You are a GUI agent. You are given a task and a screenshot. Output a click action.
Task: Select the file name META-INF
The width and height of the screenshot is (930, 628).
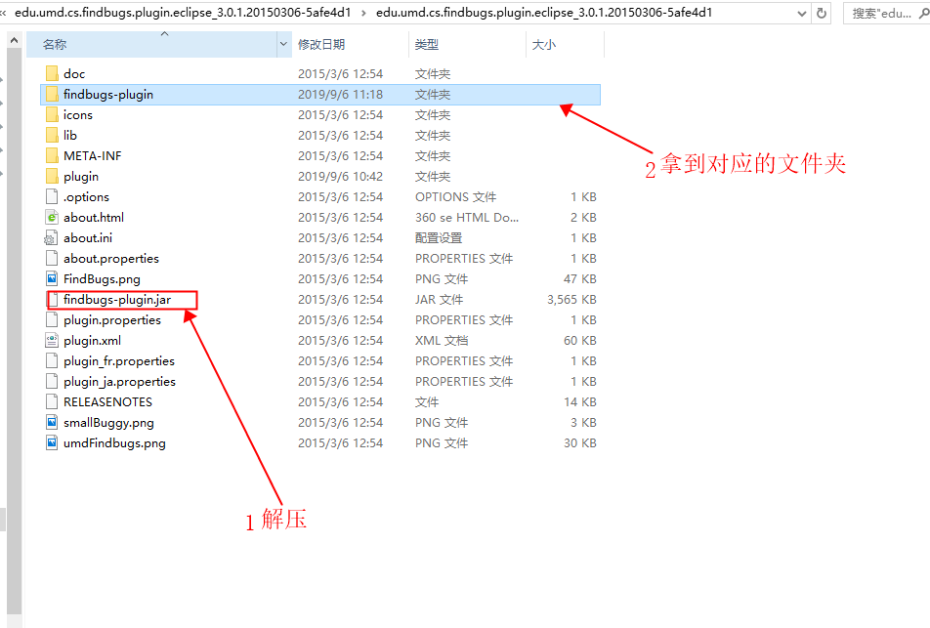[93, 156]
